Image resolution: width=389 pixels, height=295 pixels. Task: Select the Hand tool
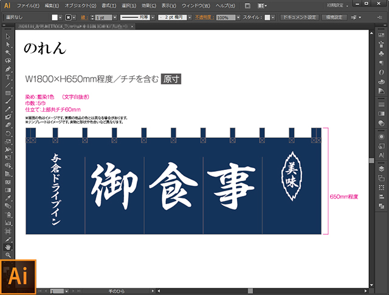(8, 248)
